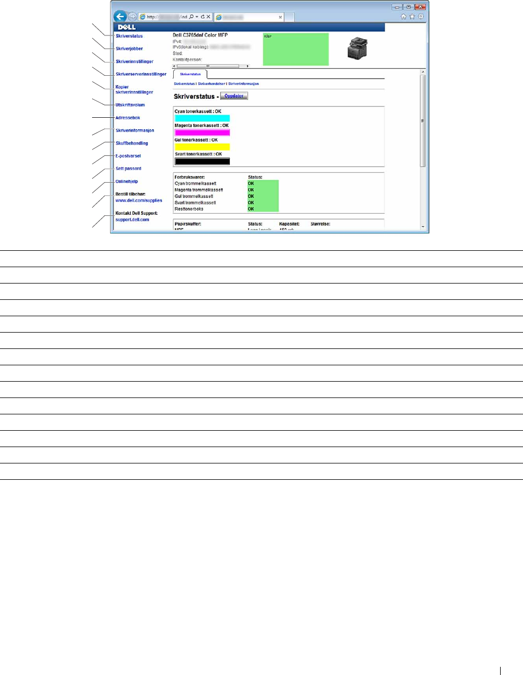
Task: Click the scroll right arrow in the info frame
Action: (248, 66)
